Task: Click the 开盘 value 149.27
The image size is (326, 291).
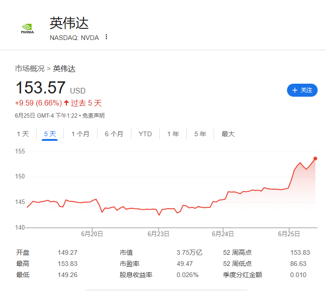Action: point(68,252)
